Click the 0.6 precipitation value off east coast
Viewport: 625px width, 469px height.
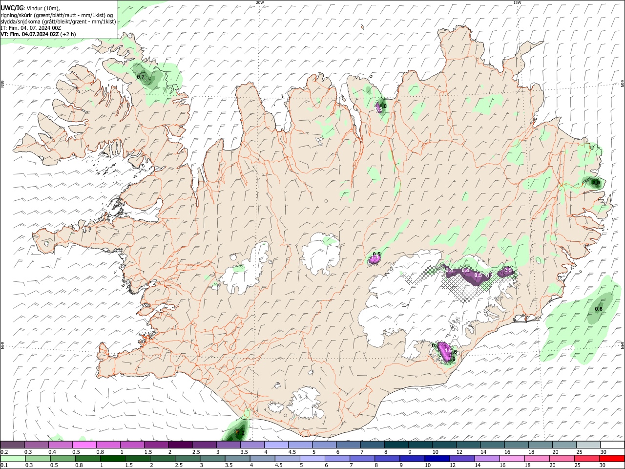click(x=599, y=309)
